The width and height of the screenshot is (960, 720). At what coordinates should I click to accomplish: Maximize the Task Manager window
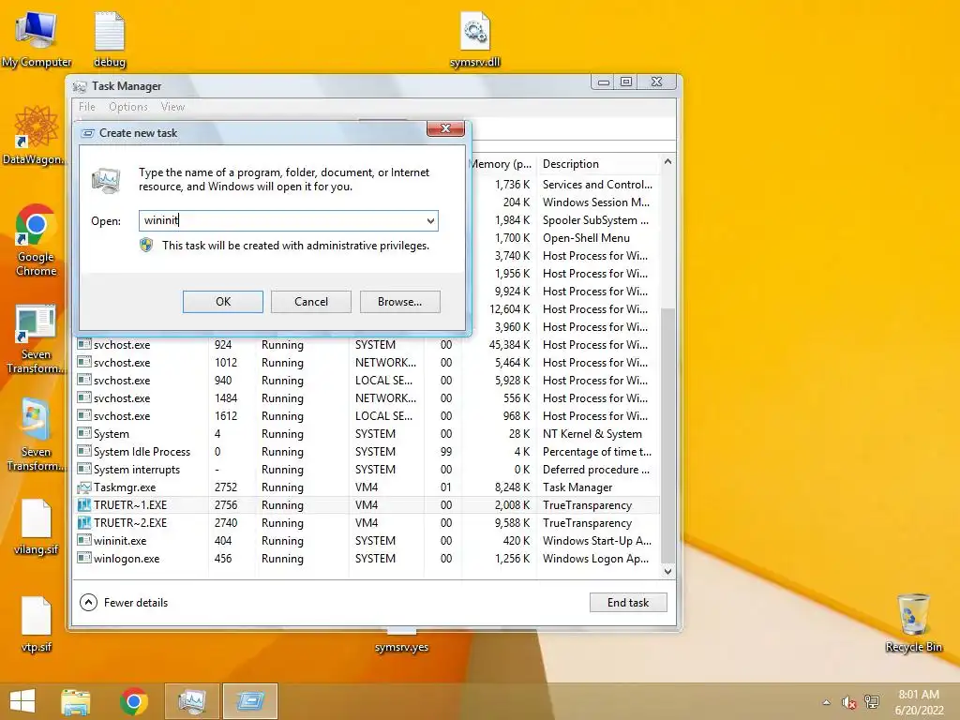pos(625,82)
